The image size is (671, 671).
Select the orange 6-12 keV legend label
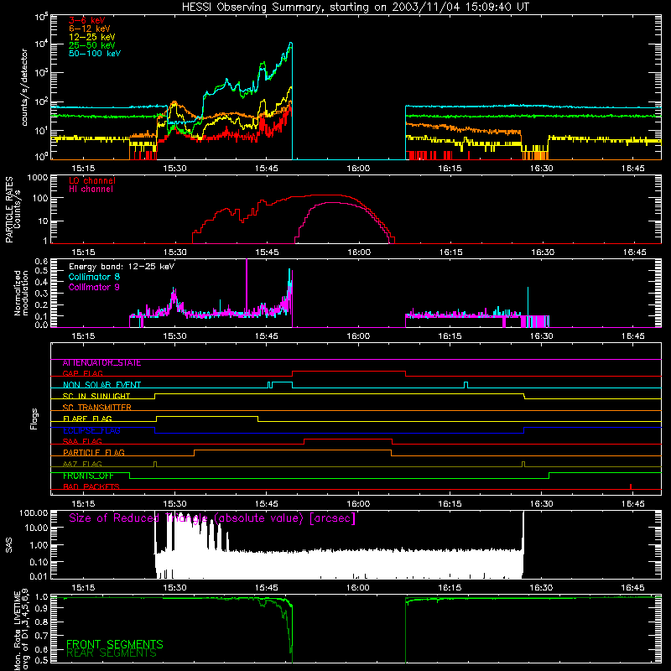[90, 29]
